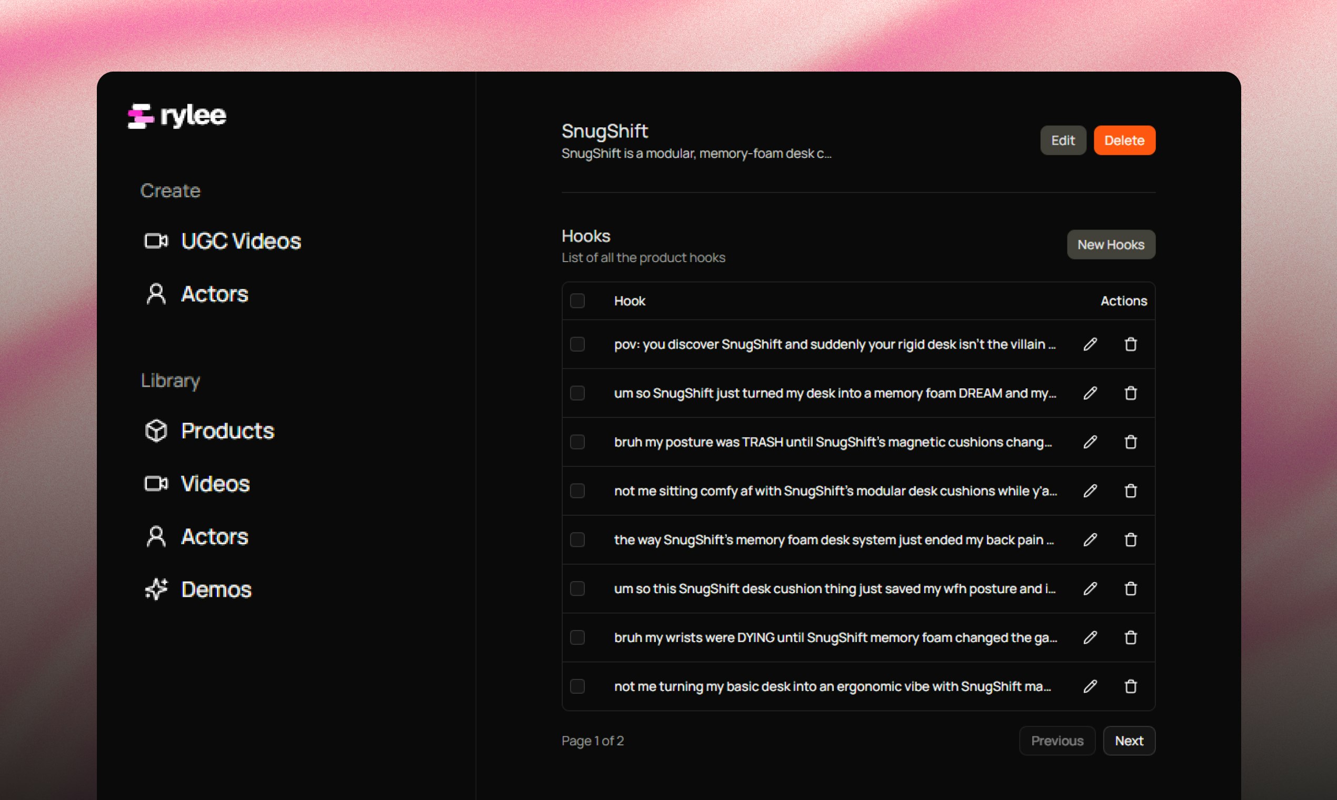The image size is (1337, 800).
Task: Click the orange Delete button
Action: (x=1124, y=140)
